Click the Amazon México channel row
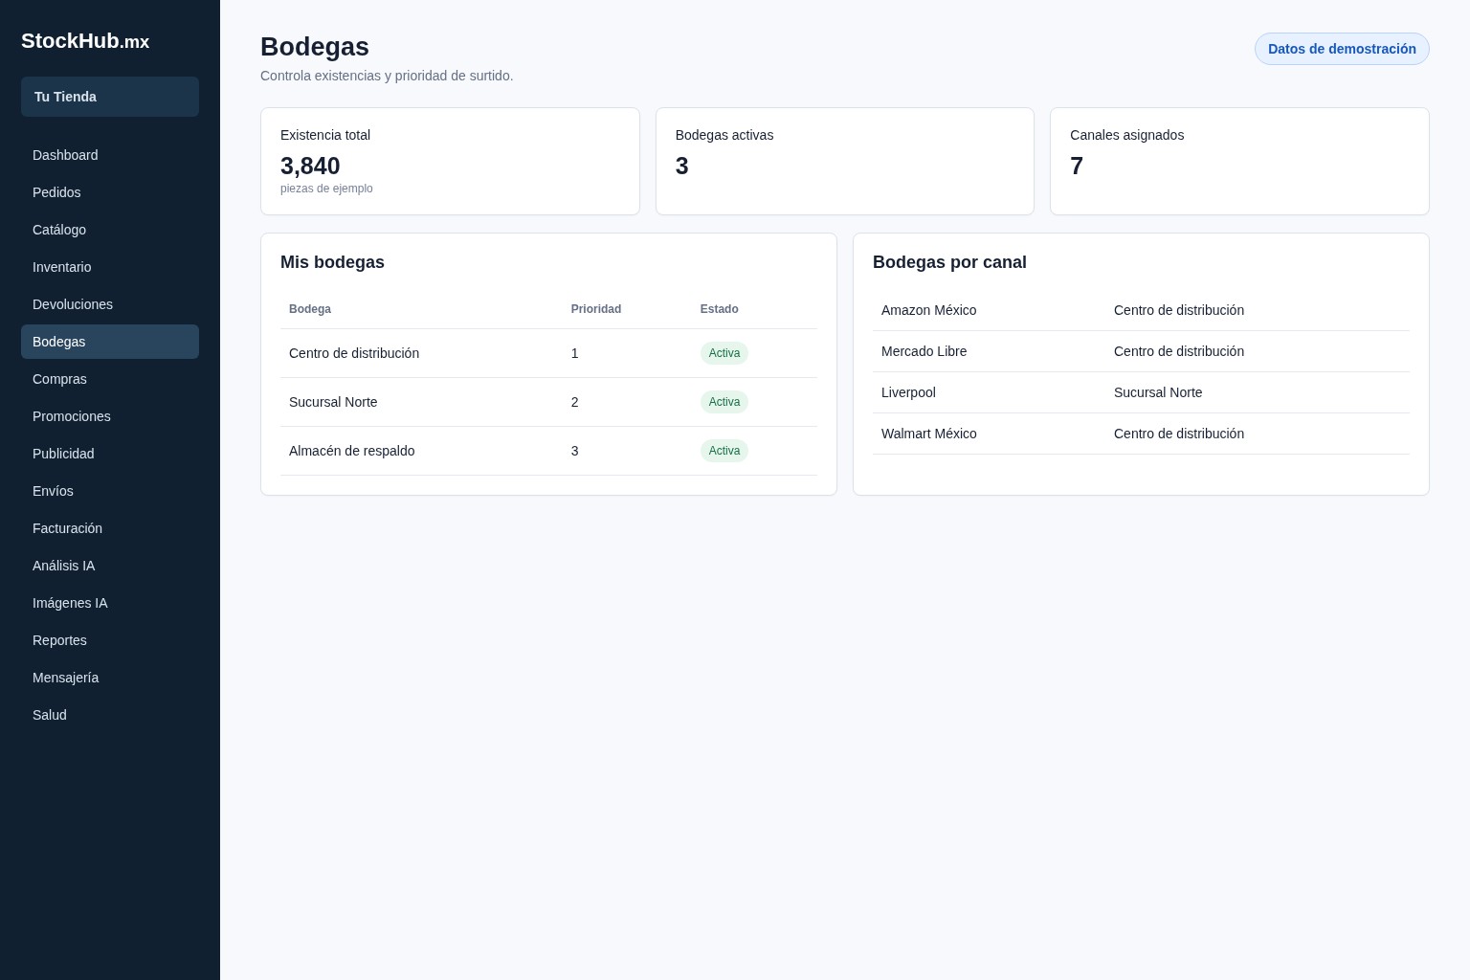Image resolution: width=1470 pixels, height=980 pixels. (1141, 310)
